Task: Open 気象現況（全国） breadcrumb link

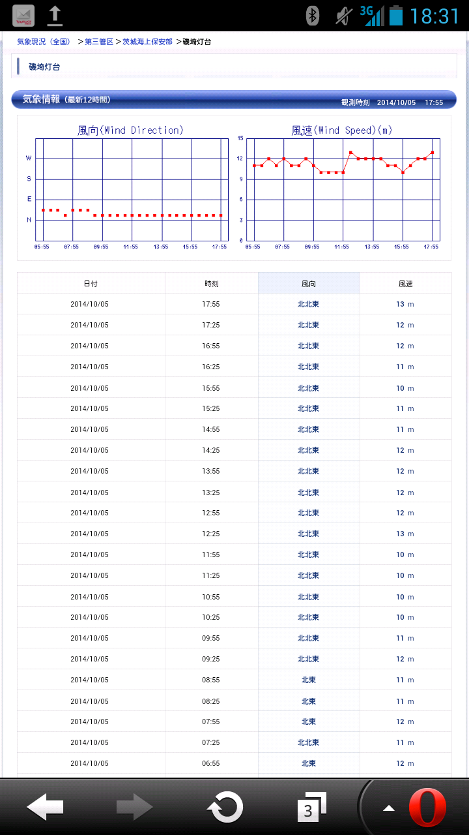Action: point(44,42)
